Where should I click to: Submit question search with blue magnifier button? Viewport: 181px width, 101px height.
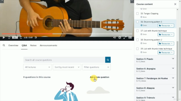tap(108, 60)
